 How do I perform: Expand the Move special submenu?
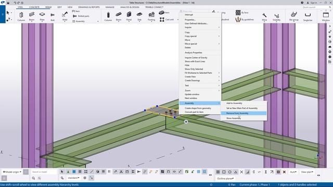(200, 44)
